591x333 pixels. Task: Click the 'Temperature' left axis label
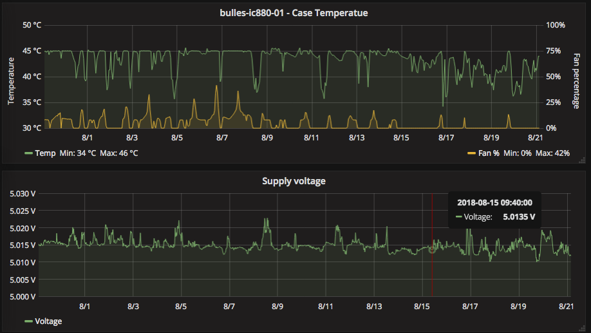[x=11, y=81]
